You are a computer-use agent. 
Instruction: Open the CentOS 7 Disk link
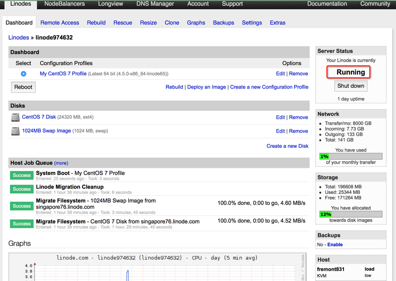coord(39,117)
